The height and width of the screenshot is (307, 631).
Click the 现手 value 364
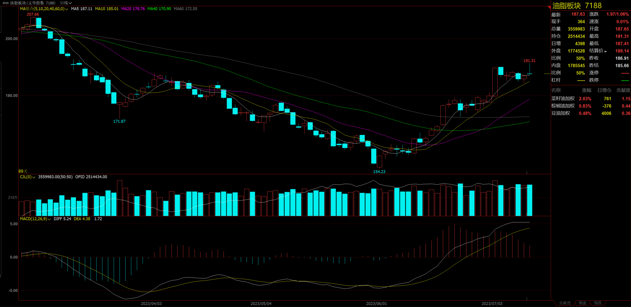click(x=581, y=22)
